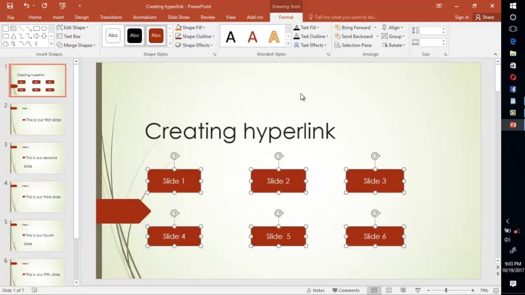Image resolution: width=525 pixels, height=295 pixels.
Task: Select slide 3 thumbnail in panel
Action: [38, 158]
